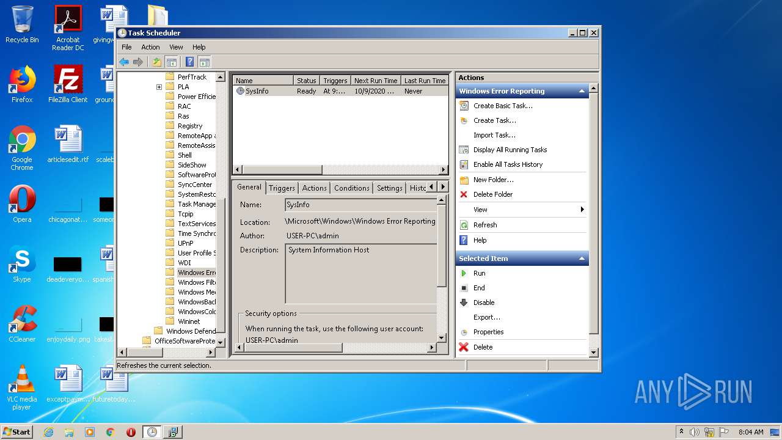The image size is (782, 440).
Task: Expand the PLA folder tree node
Action: click(x=159, y=87)
